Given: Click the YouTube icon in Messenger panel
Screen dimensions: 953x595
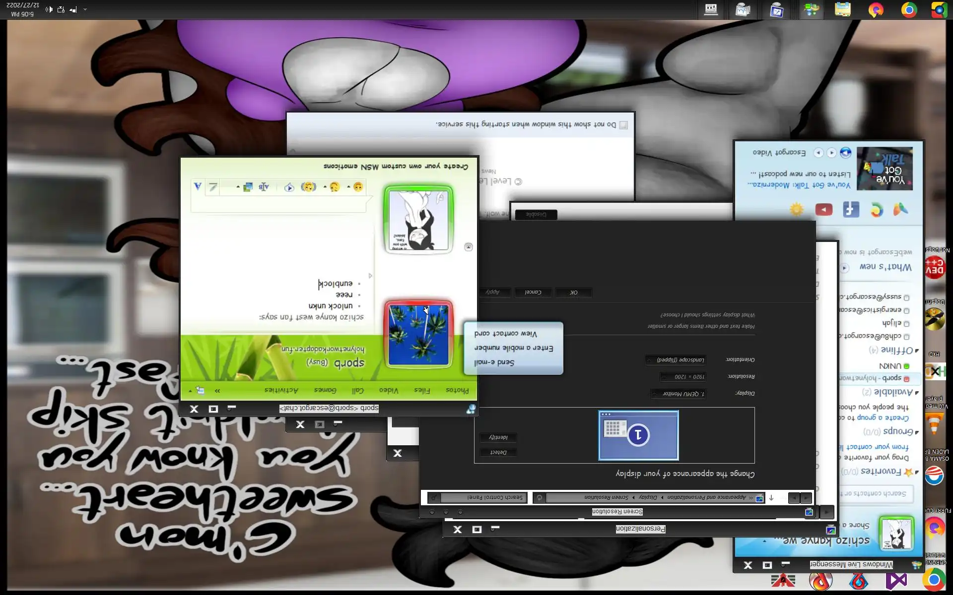Looking at the screenshot, I should 824,210.
